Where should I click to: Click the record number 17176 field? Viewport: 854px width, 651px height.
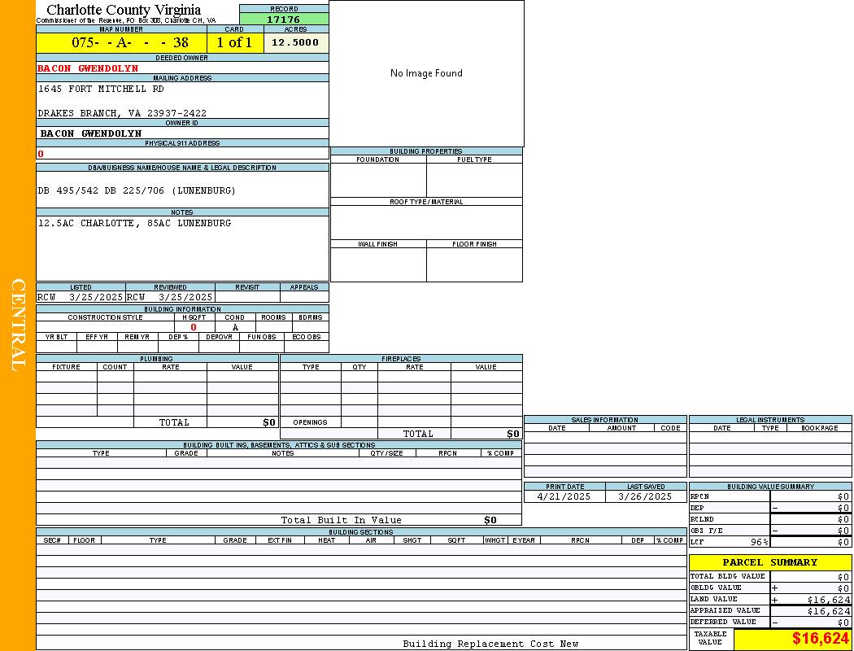pyautogui.click(x=284, y=20)
